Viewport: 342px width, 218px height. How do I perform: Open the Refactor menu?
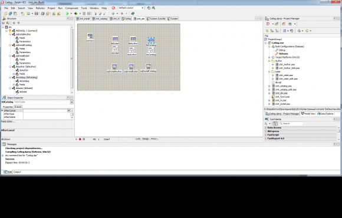pos(40,8)
